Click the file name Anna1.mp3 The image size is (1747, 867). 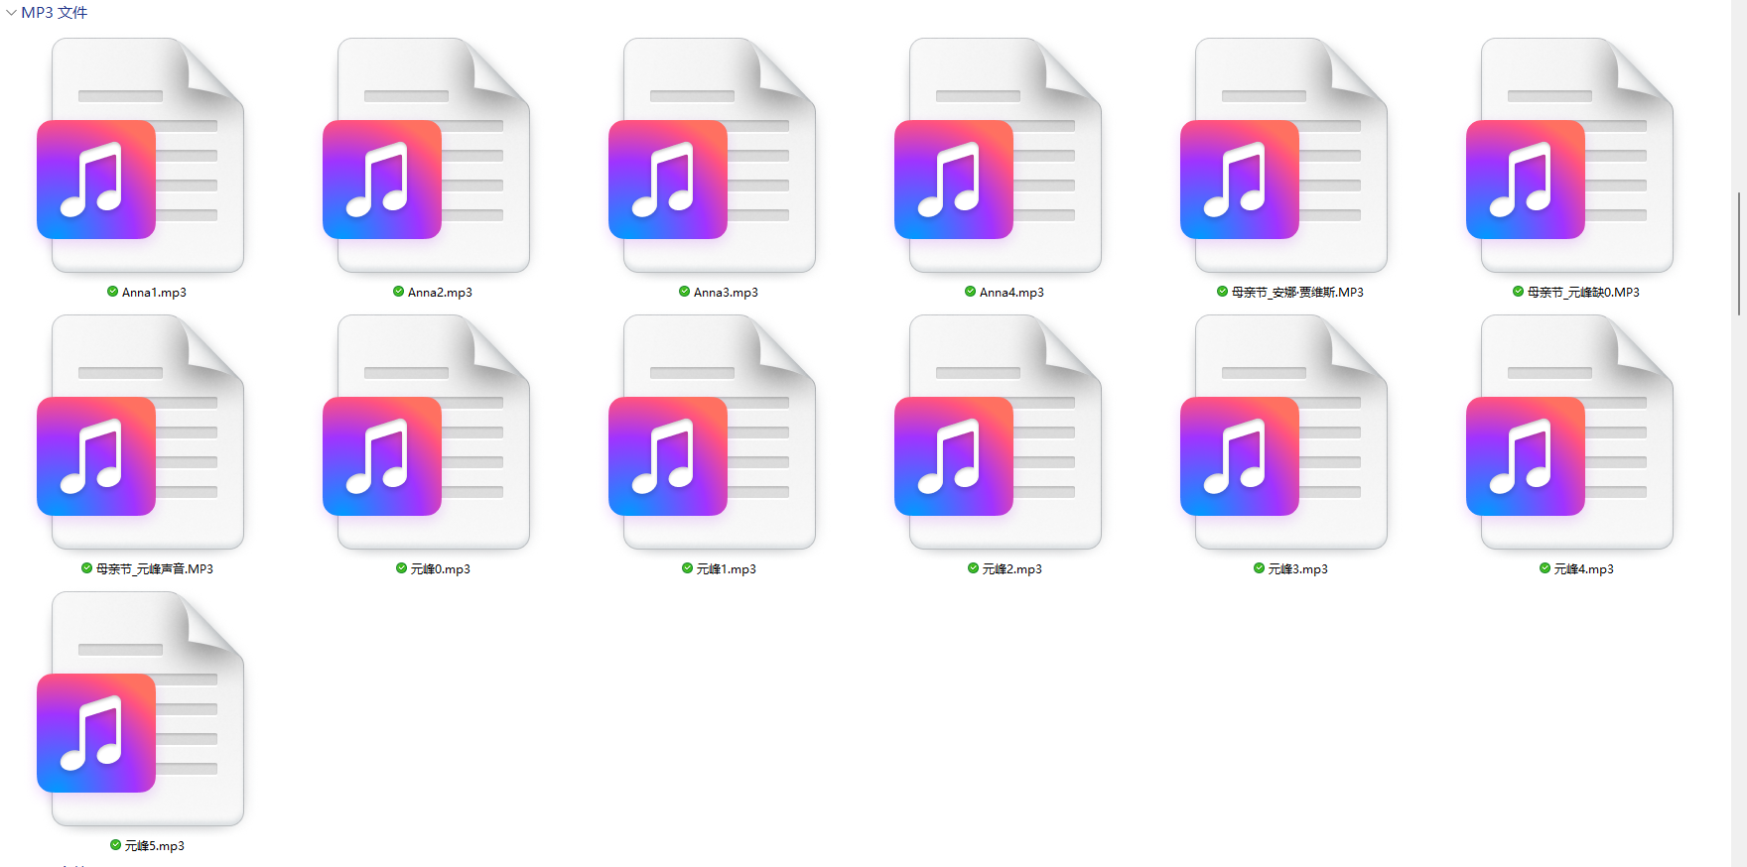[154, 293]
